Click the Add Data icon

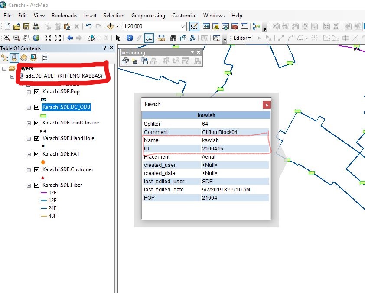pos(111,26)
